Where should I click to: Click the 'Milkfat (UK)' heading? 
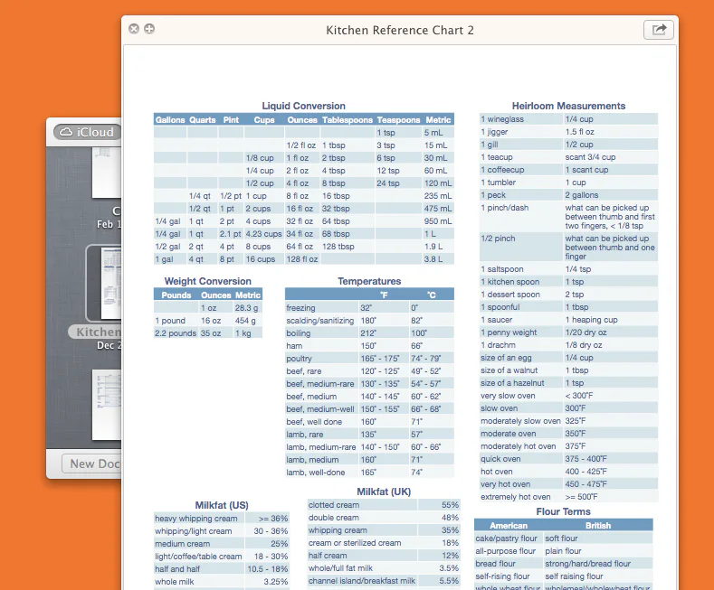point(384,492)
